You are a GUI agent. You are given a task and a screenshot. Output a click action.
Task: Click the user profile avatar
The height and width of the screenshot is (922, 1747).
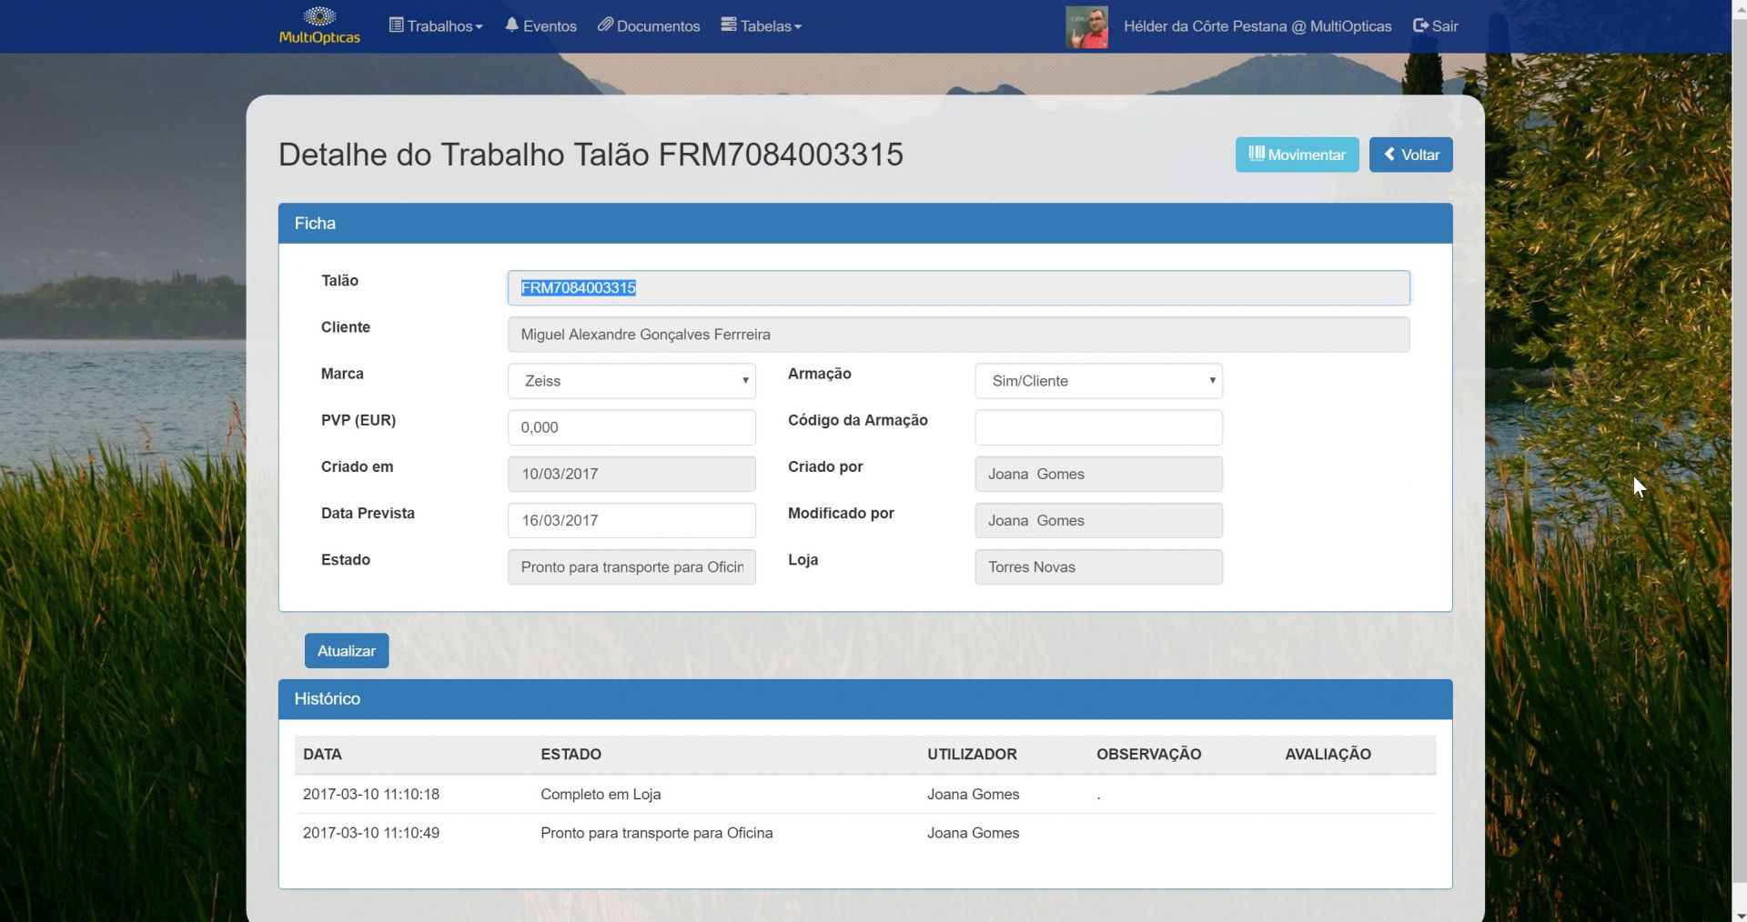point(1086,27)
